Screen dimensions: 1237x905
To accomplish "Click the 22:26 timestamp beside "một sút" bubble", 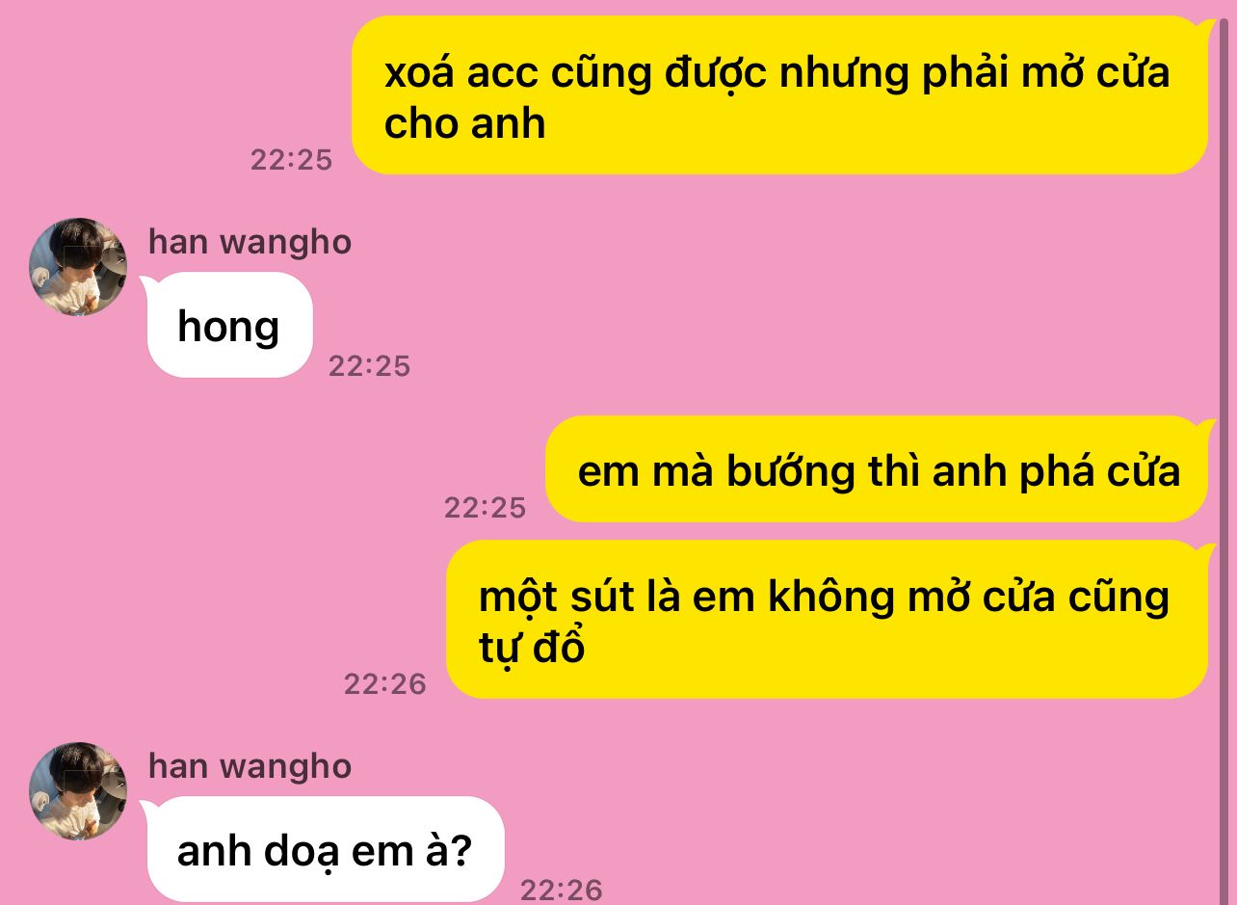I will [x=385, y=684].
